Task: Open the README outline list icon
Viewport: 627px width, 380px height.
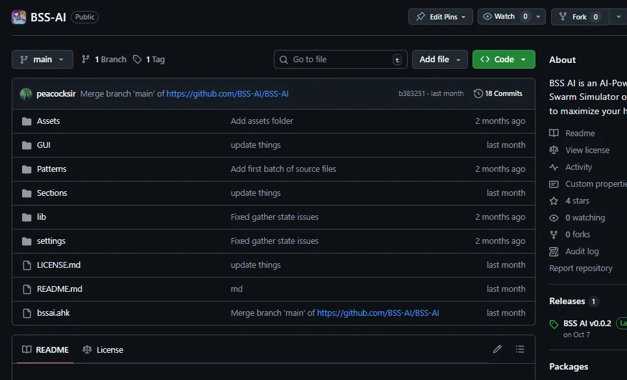Action: [x=520, y=349]
